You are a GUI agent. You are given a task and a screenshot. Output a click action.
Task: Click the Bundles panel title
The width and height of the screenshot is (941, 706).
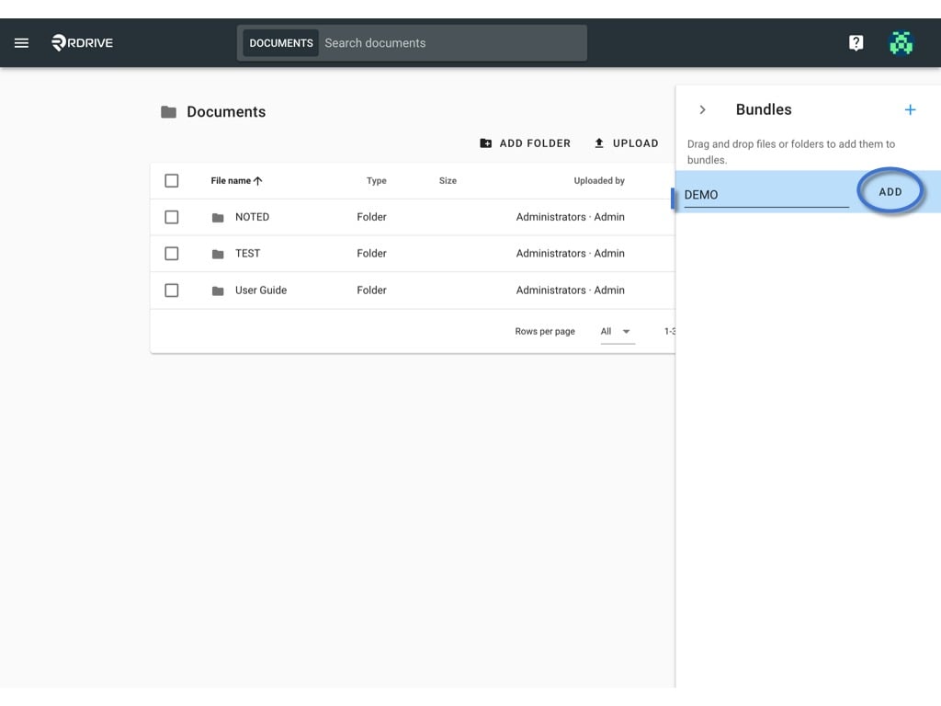[x=764, y=109]
